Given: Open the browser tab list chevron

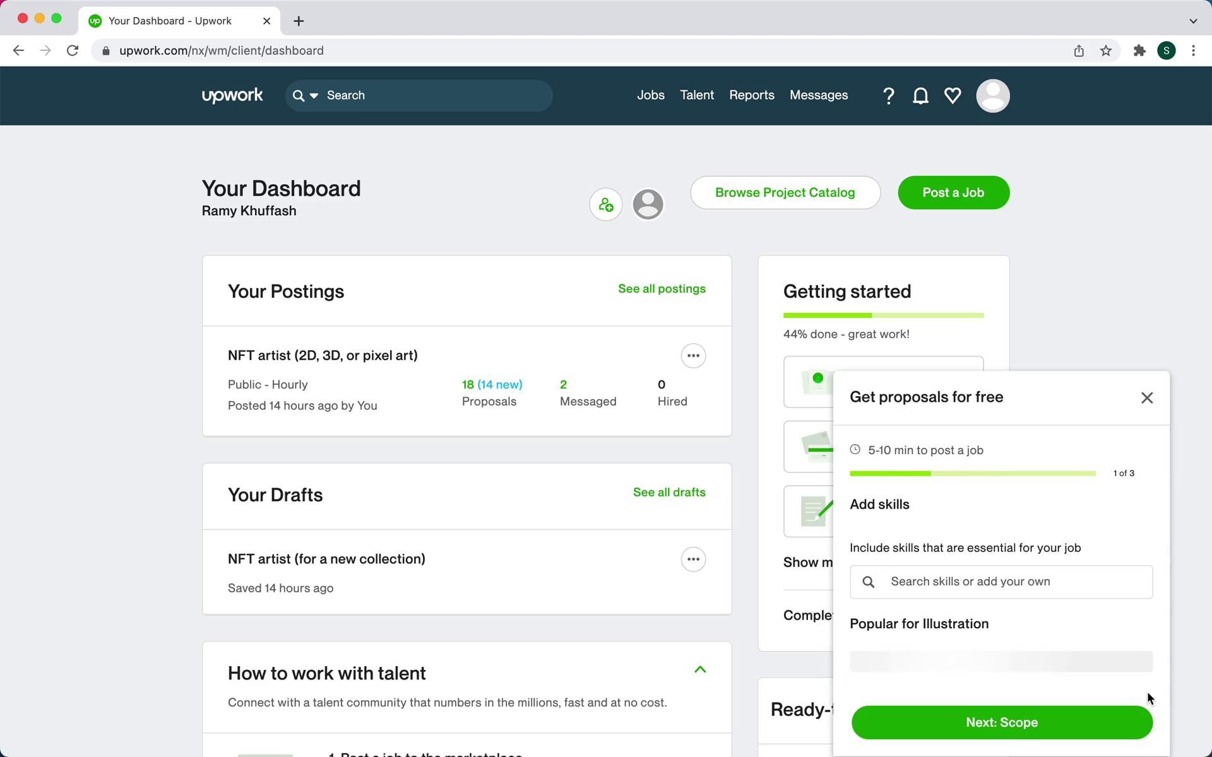Looking at the screenshot, I should 1192,21.
